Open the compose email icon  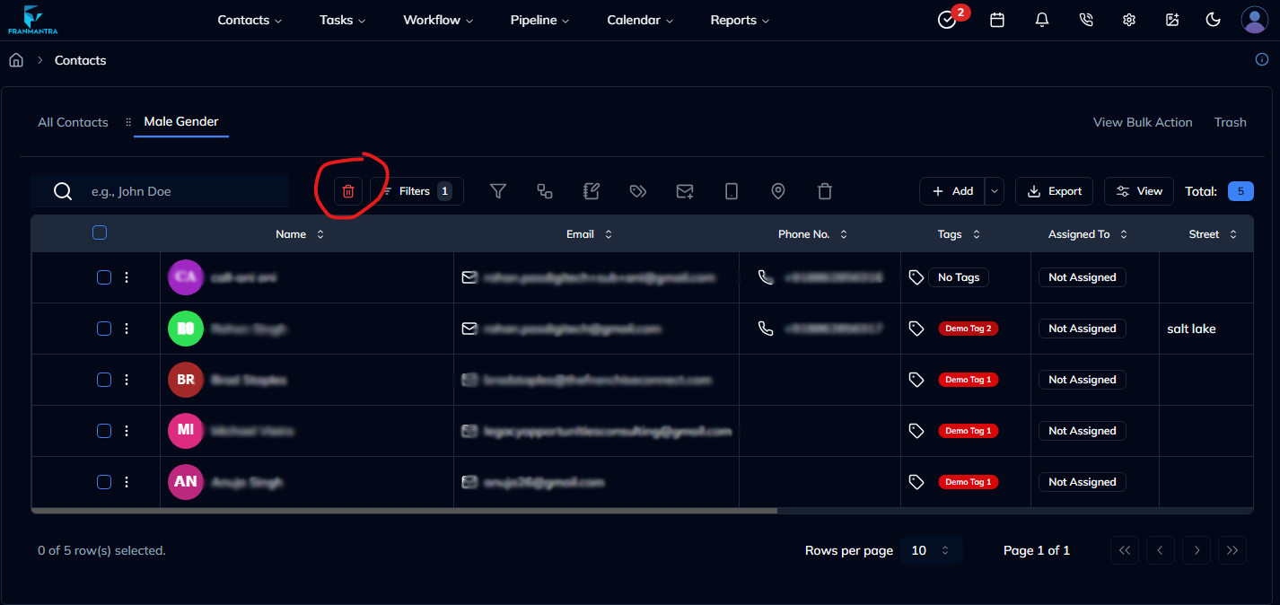[x=685, y=190]
